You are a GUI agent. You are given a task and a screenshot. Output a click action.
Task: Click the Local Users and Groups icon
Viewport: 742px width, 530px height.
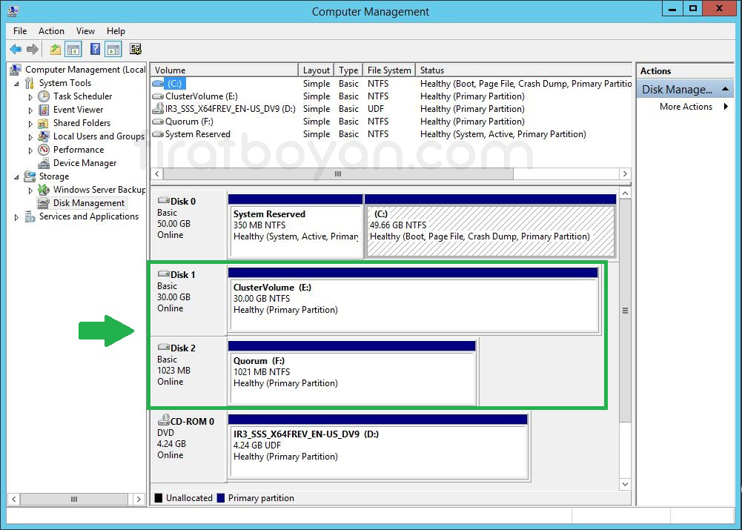coord(44,136)
